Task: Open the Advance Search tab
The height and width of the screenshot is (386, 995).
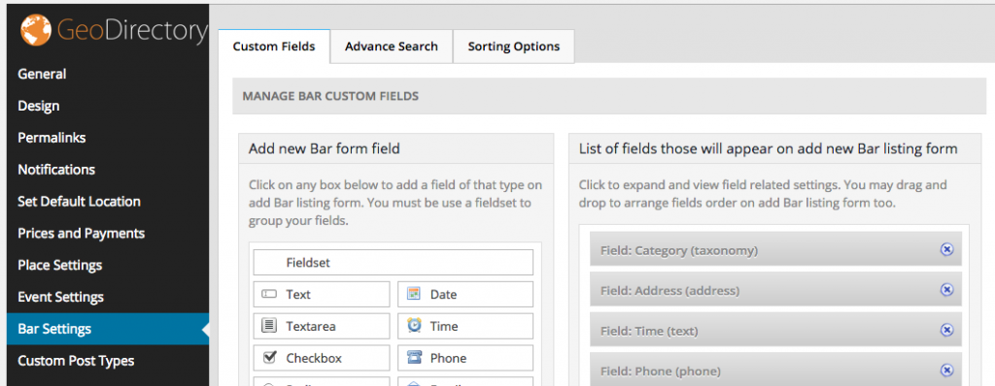Action: (392, 47)
